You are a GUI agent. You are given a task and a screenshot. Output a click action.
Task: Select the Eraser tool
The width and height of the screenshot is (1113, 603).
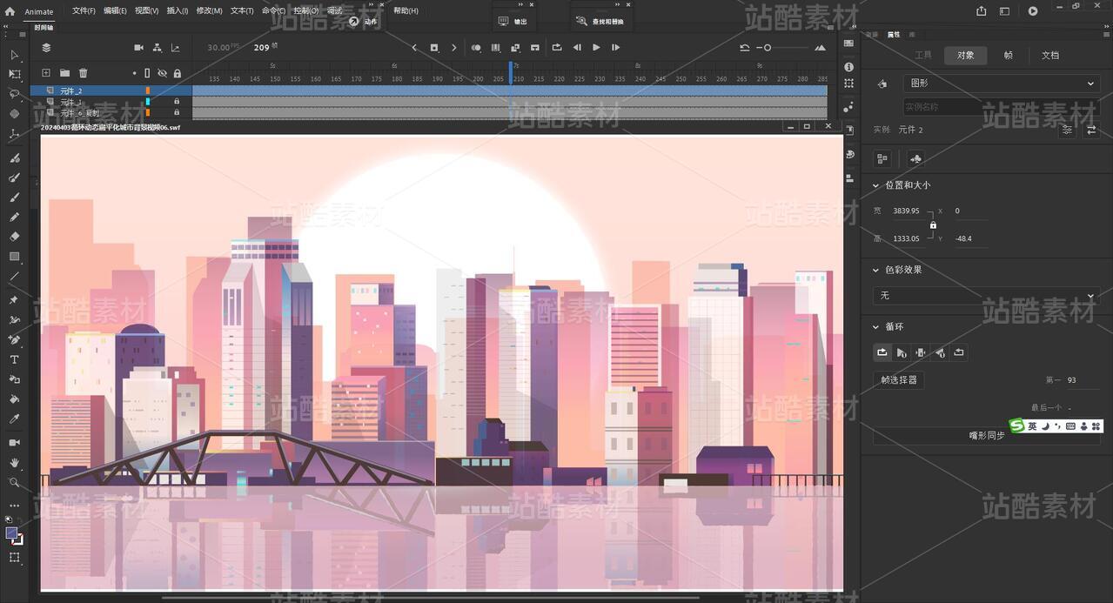pos(14,236)
